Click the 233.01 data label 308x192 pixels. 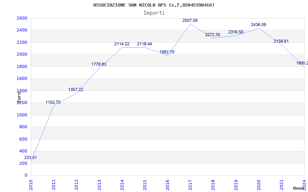pos(30,158)
